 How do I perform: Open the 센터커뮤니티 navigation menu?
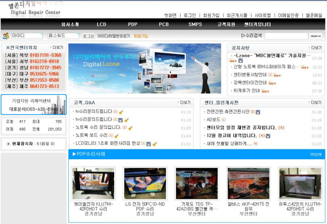pyautogui.click(x=257, y=24)
